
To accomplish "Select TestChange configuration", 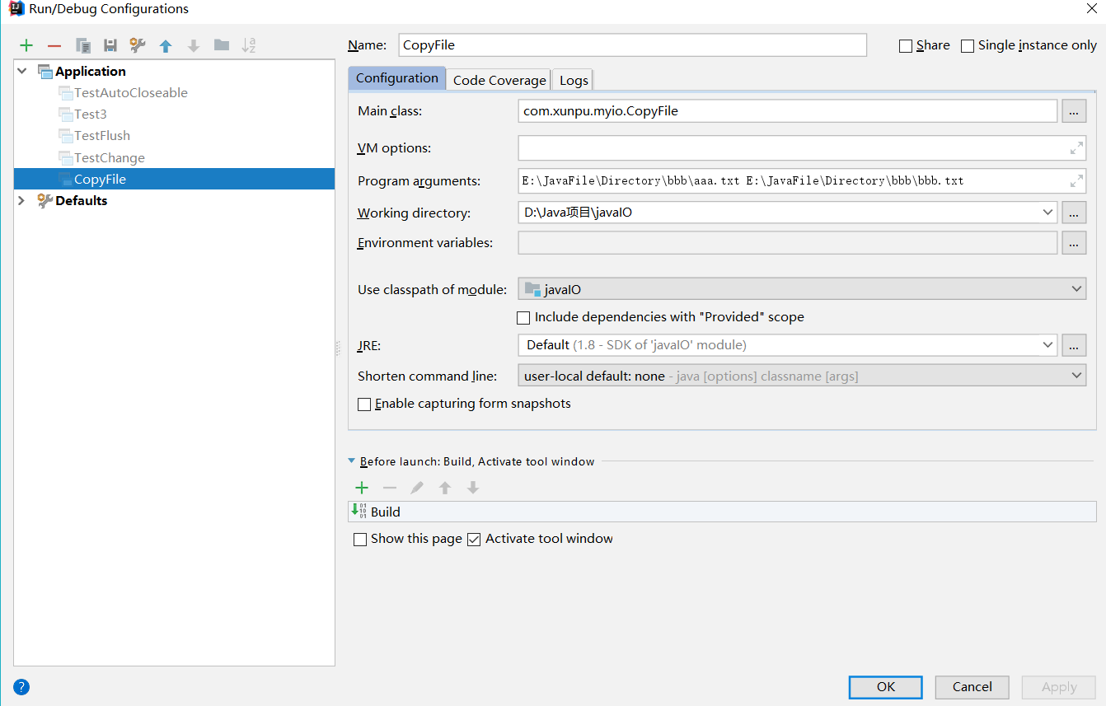I will pos(110,158).
